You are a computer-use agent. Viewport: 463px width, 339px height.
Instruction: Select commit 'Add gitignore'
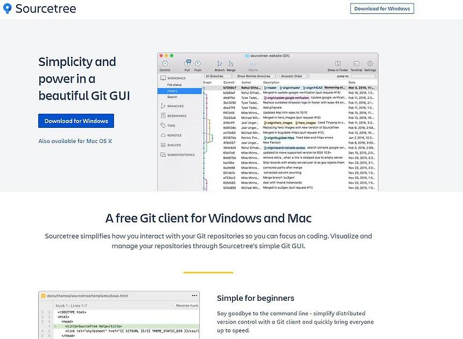290,108
